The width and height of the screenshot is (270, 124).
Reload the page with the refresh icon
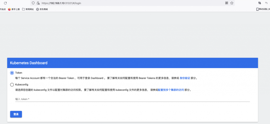[x=5, y=3]
